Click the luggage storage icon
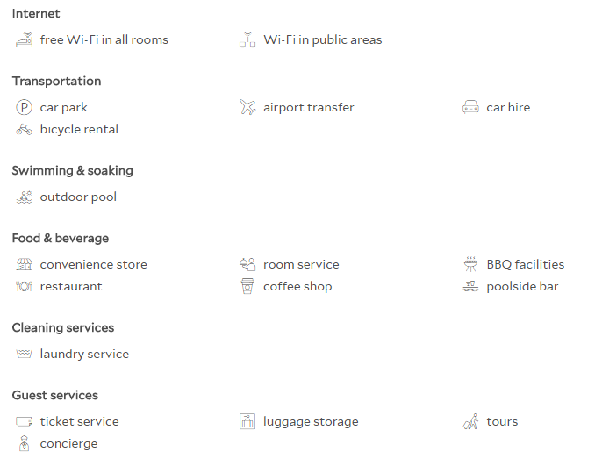The width and height of the screenshot is (595, 466). (247, 421)
